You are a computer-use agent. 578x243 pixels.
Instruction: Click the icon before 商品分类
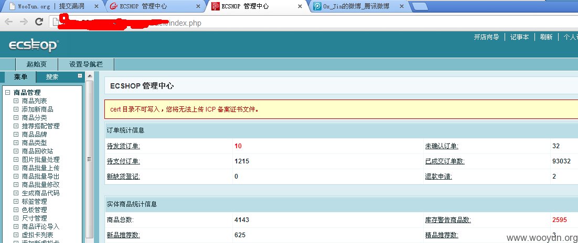(16, 118)
